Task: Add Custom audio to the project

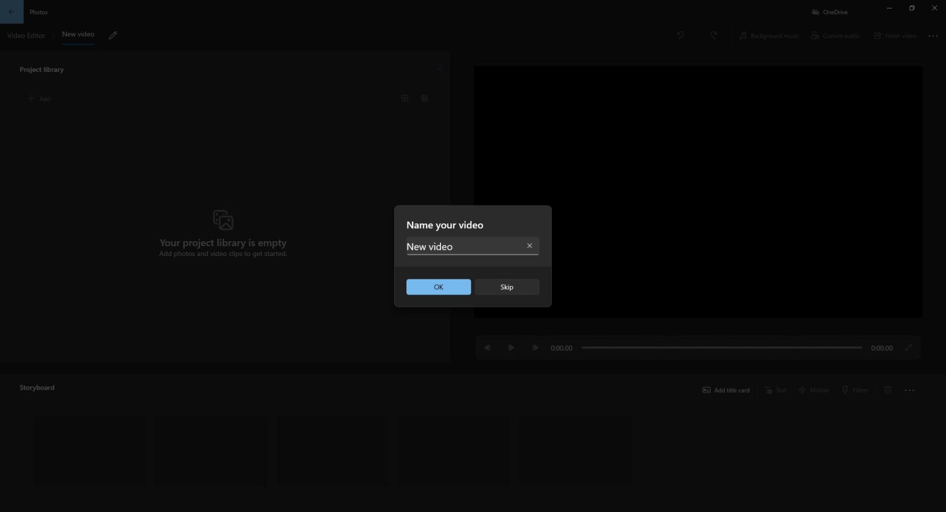Action: click(835, 35)
